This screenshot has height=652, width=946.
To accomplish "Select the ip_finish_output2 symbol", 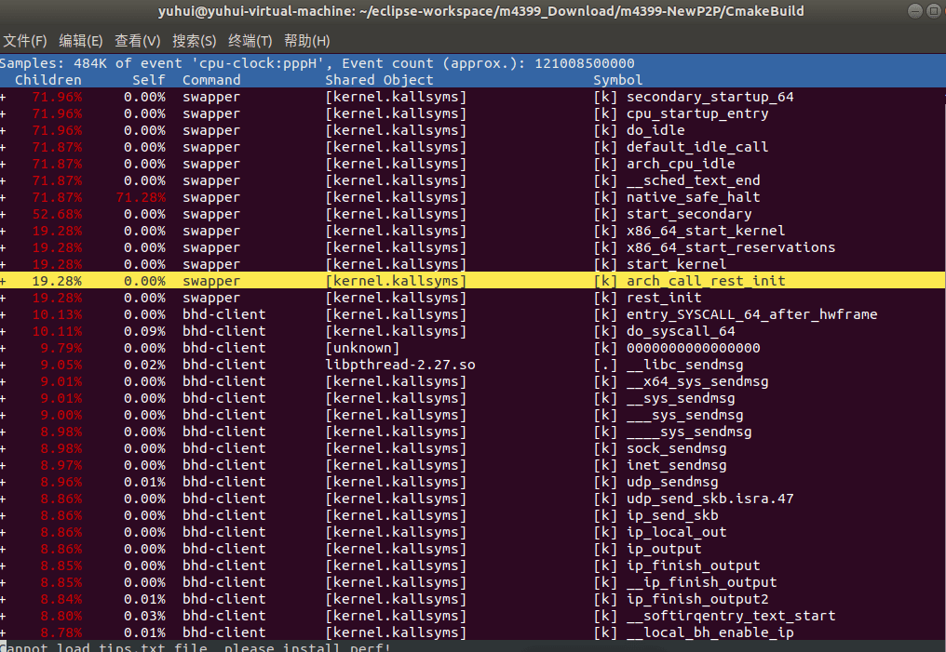I will point(697,600).
